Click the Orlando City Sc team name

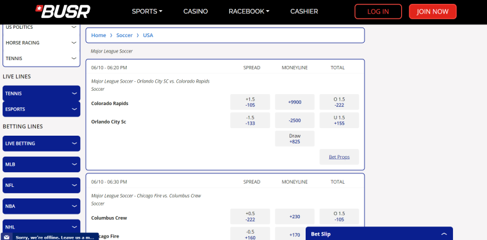[x=108, y=122]
